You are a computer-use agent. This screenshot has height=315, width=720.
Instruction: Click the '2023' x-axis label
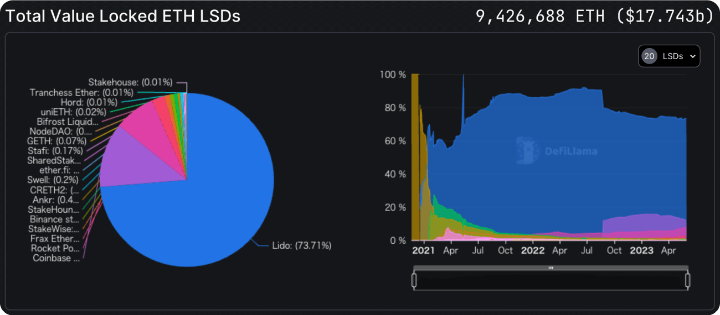[x=641, y=250]
